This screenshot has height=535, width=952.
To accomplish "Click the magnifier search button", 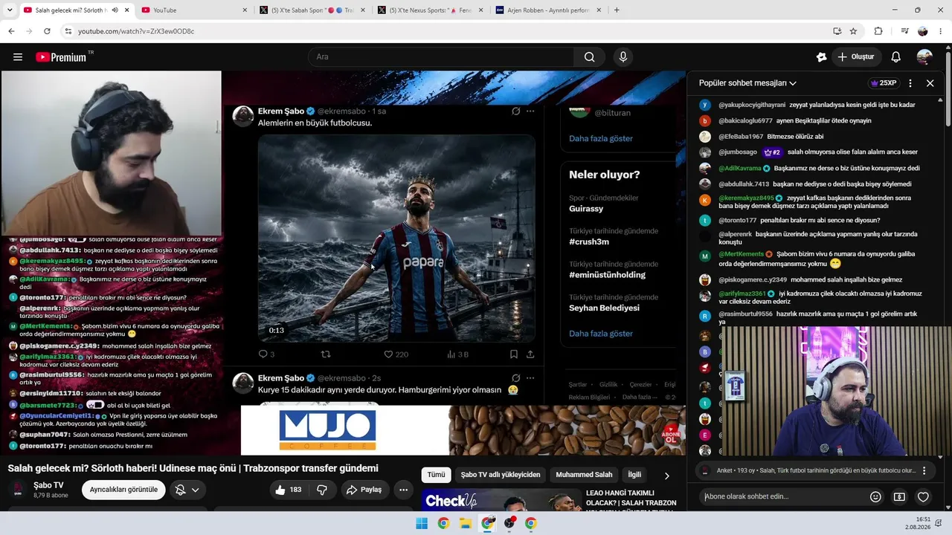I will pyautogui.click(x=589, y=57).
